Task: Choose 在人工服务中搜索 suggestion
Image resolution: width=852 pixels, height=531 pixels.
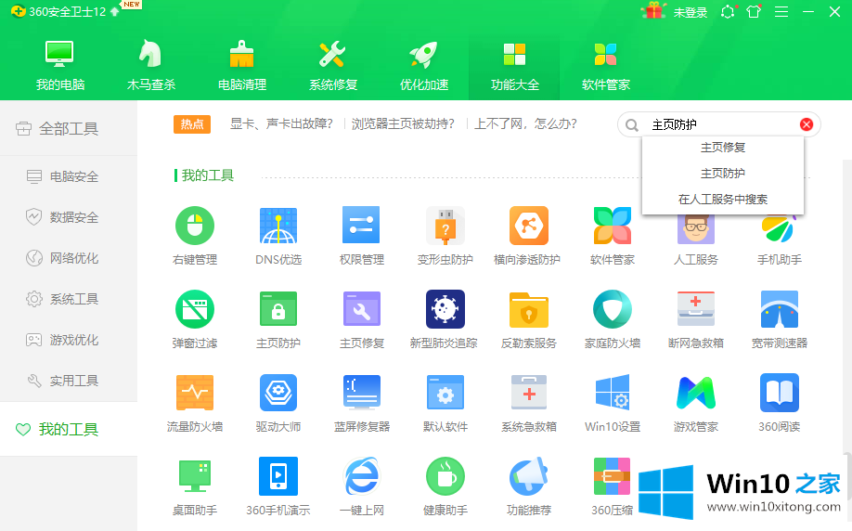Action: coord(723,200)
